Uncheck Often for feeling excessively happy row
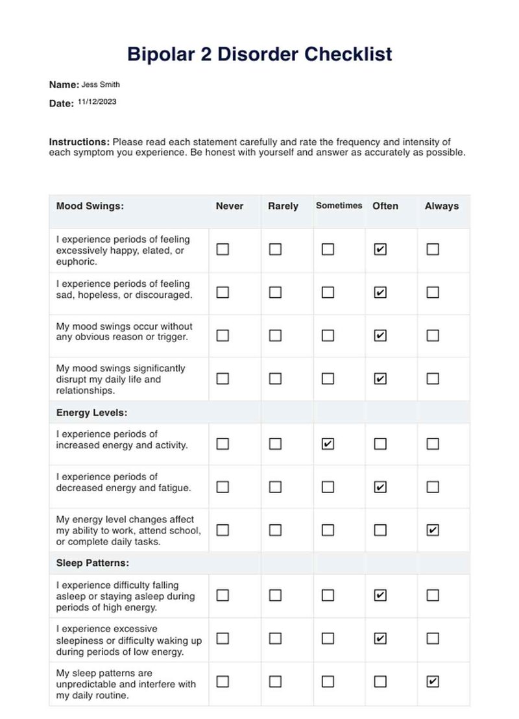This screenshot has width=519, height=719. 380,249
